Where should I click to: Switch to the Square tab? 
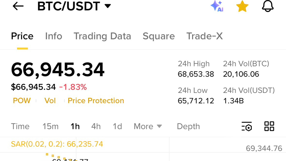[x=159, y=36]
